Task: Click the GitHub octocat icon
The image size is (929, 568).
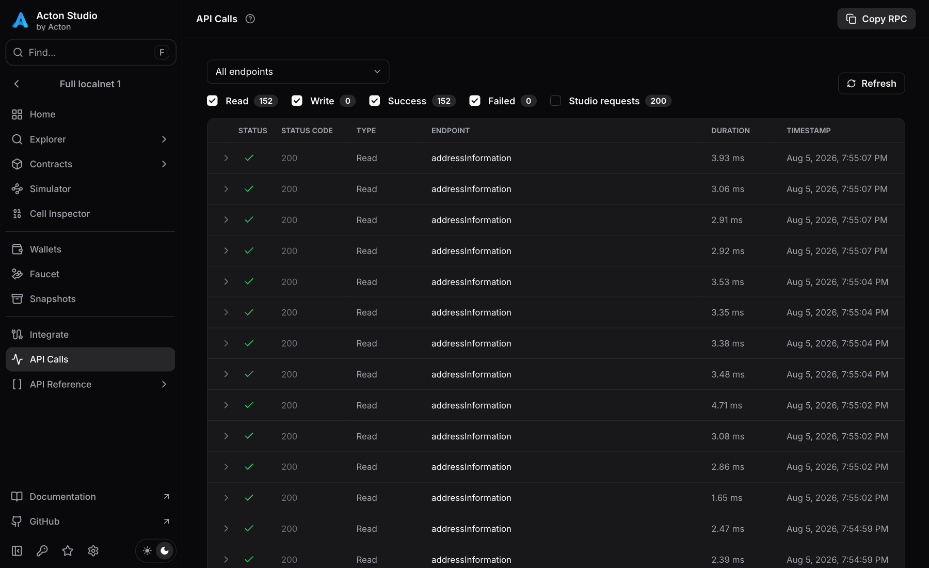Action: click(17, 522)
